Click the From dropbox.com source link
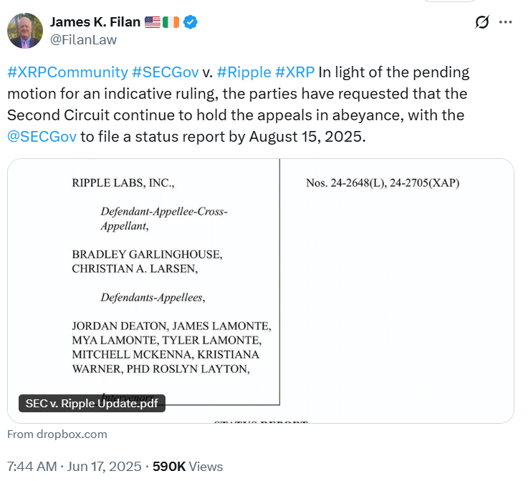The image size is (528, 481). click(57, 434)
